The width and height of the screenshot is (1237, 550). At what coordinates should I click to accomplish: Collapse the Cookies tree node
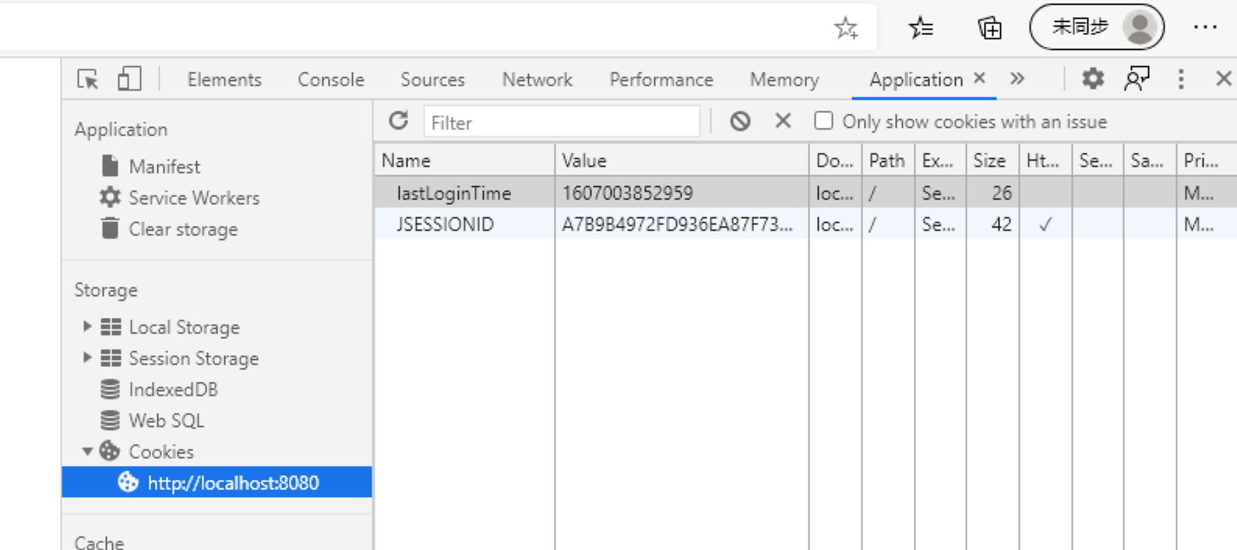click(x=87, y=451)
